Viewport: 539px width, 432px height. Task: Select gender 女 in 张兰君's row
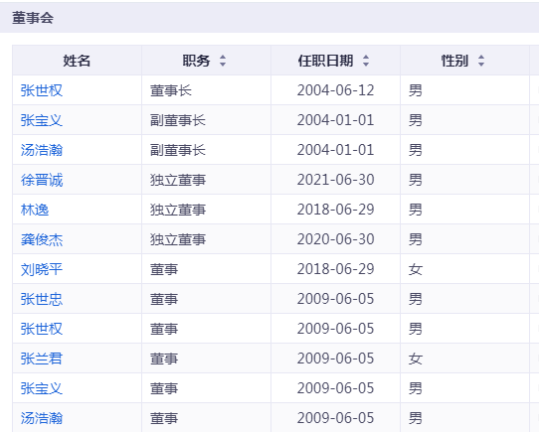coord(416,359)
